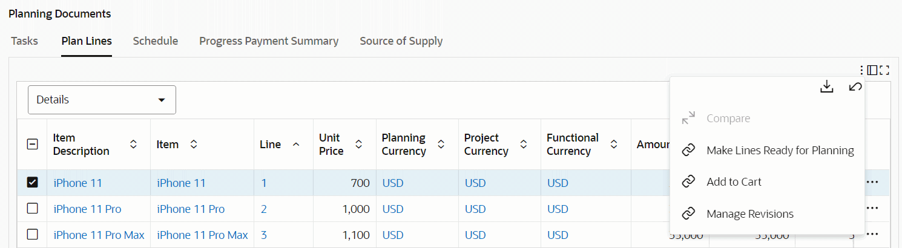Open row actions for the iPhone 11 Pro Max line

(872, 234)
